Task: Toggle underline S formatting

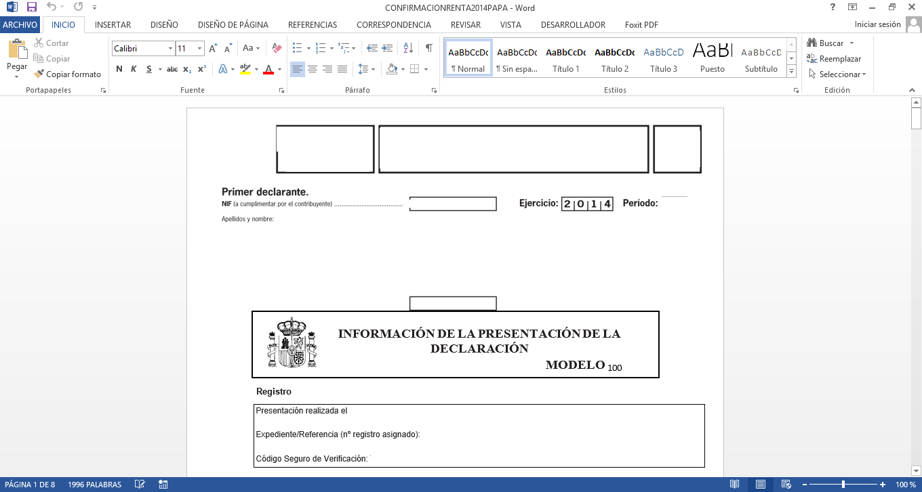Action: [x=149, y=69]
